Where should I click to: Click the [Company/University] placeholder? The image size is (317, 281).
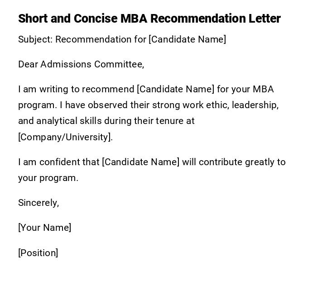pyautogui.click(x=65, y=137)
